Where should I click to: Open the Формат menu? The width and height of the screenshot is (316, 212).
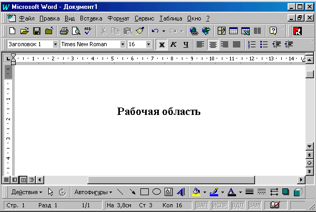pyautogui.click(x=118, y=18)
